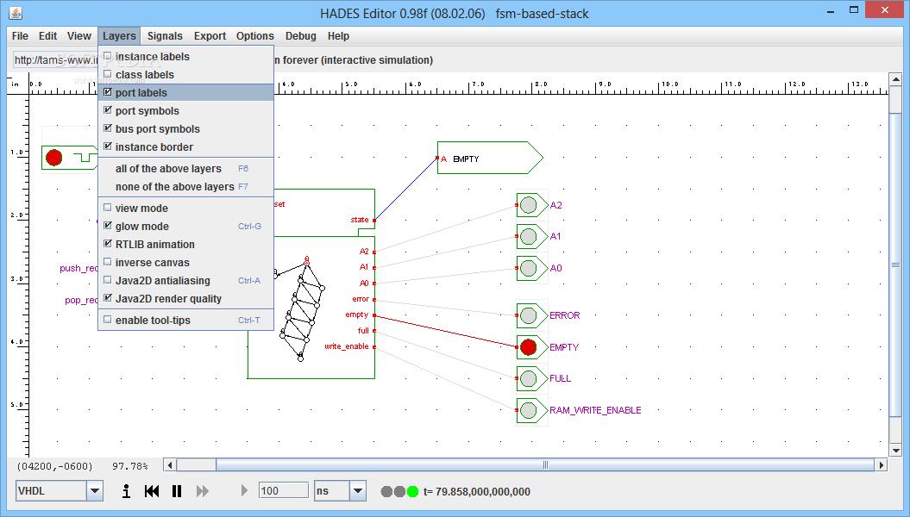Click the push_req signal label

[78, 268]
